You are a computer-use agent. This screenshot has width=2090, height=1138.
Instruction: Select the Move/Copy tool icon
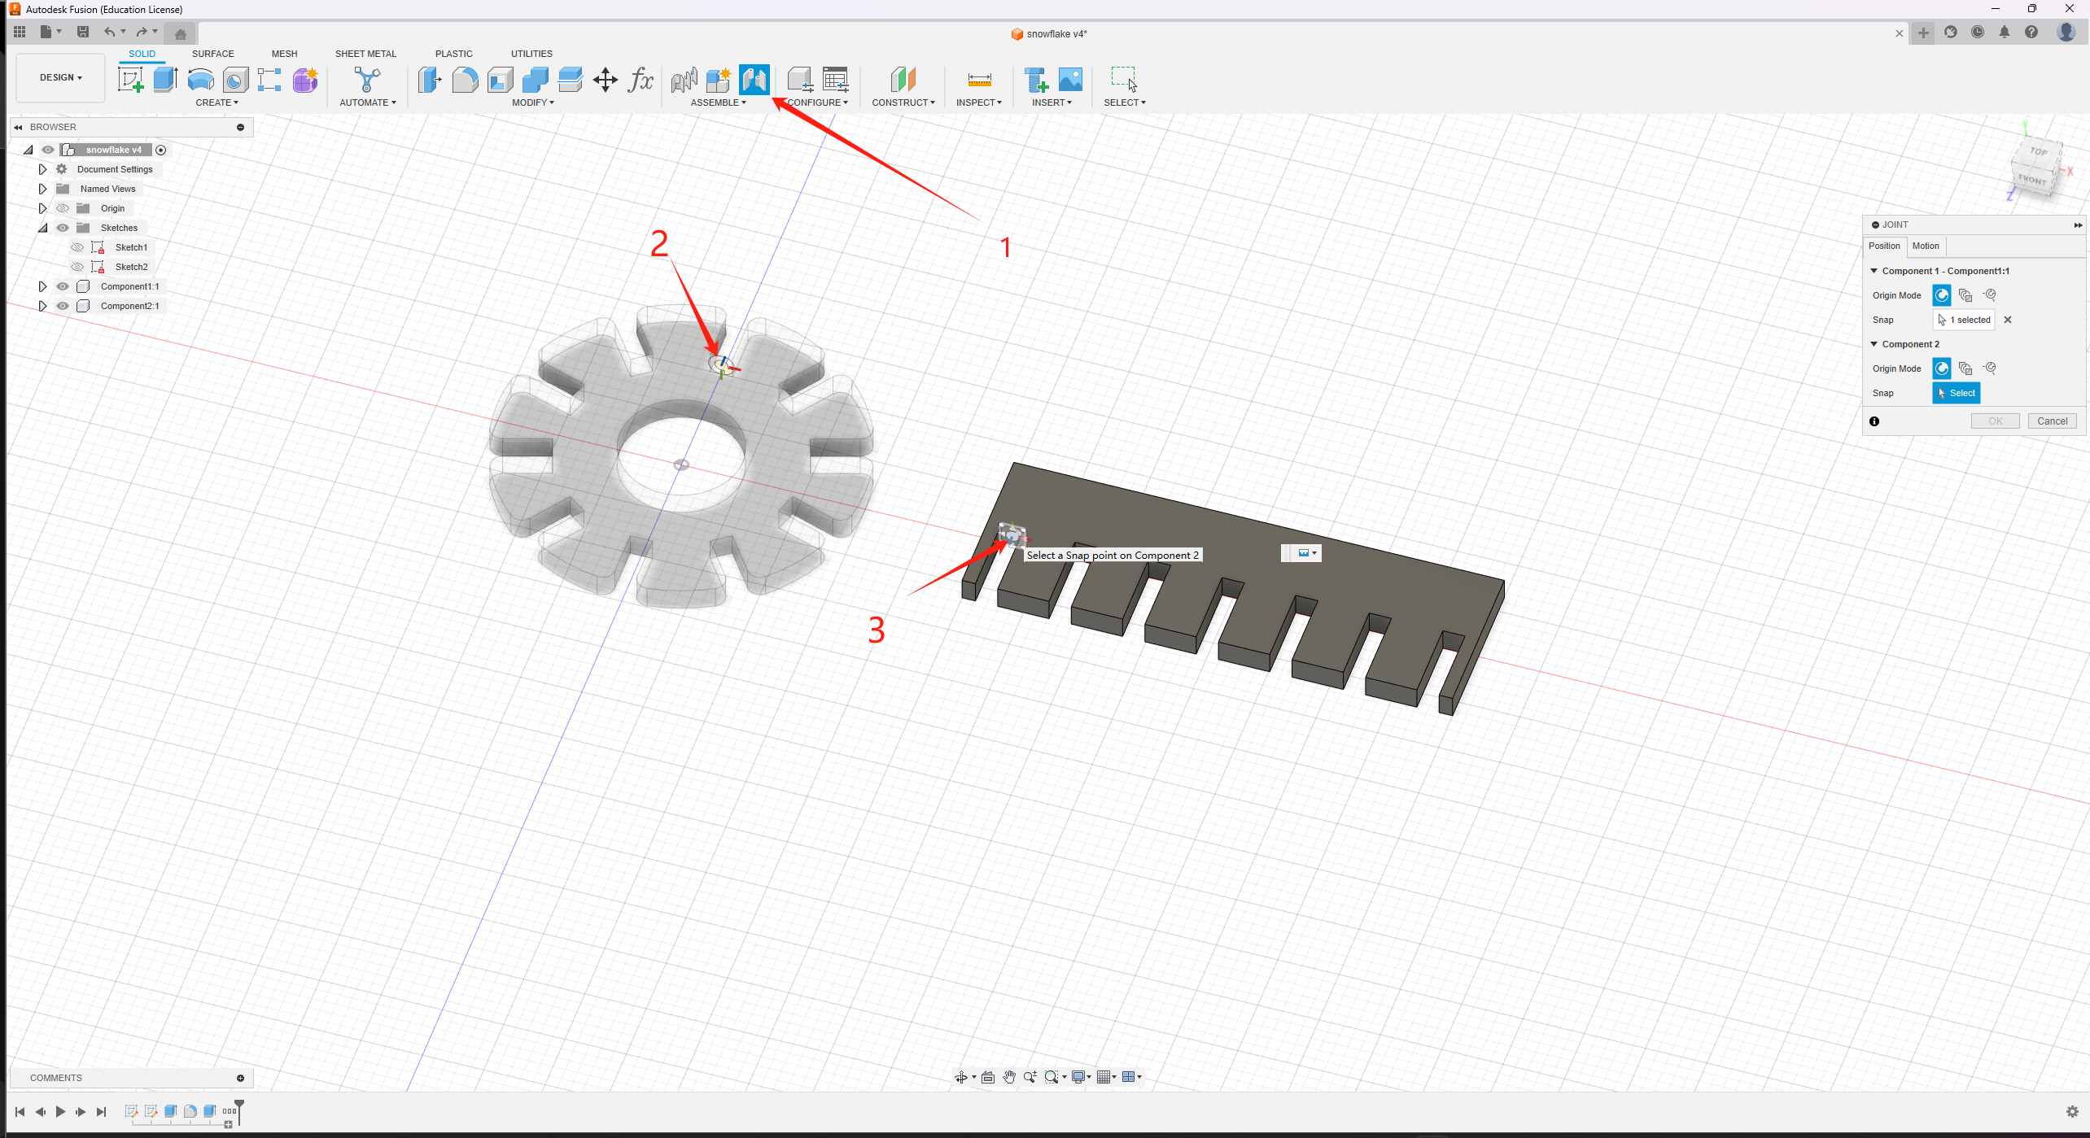[x=604, y=78]
